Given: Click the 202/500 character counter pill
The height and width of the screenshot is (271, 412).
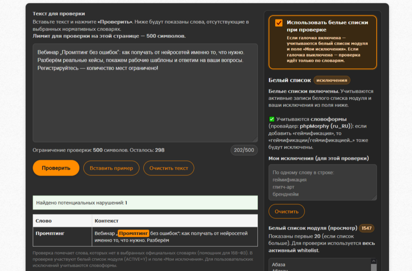Looking at the screenshot, I should pyautogui.click(x=244, y=150).
